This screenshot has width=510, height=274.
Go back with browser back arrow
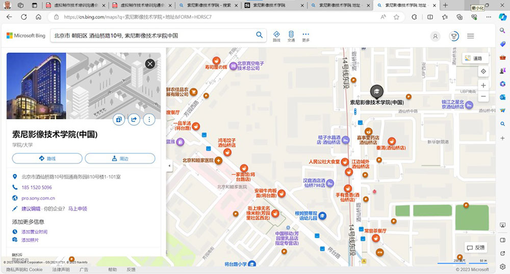click(x=9, y=17)
